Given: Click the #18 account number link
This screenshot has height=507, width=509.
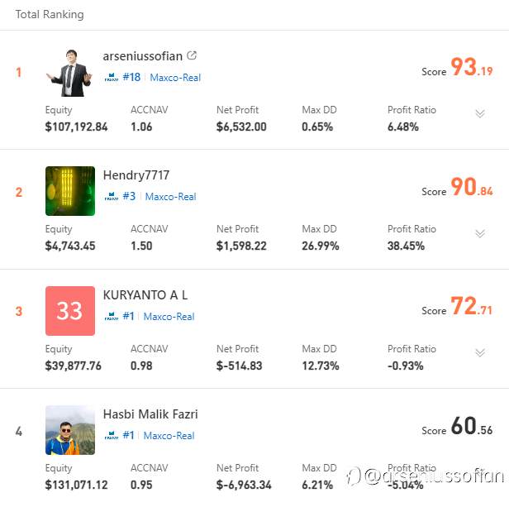Looking at the screenshot, I should 131,77.
